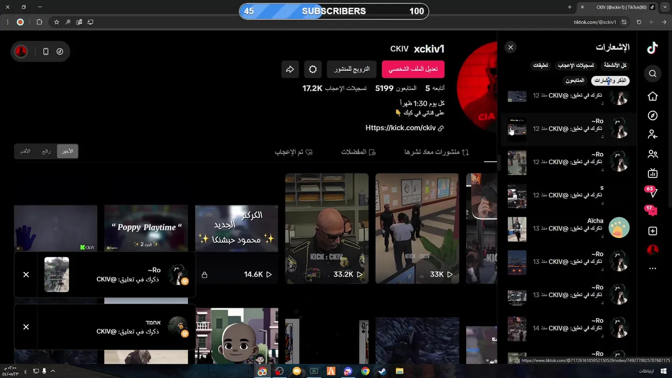Bookmark this page with the star

[57, 22]
